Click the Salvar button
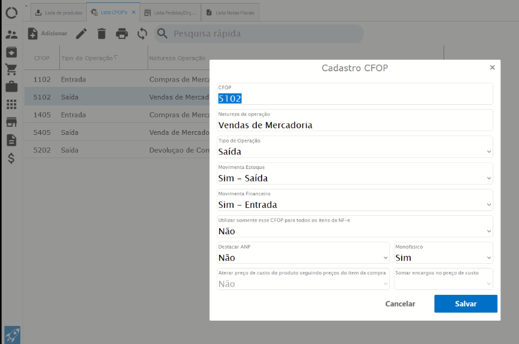Screen dimensions: 519x344 click(x=466, y=304)
